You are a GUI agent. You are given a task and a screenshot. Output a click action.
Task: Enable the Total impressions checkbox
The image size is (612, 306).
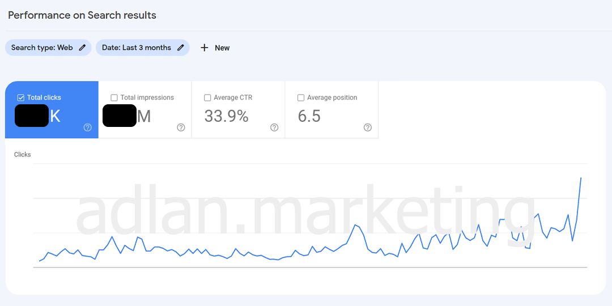click(114, 97)
